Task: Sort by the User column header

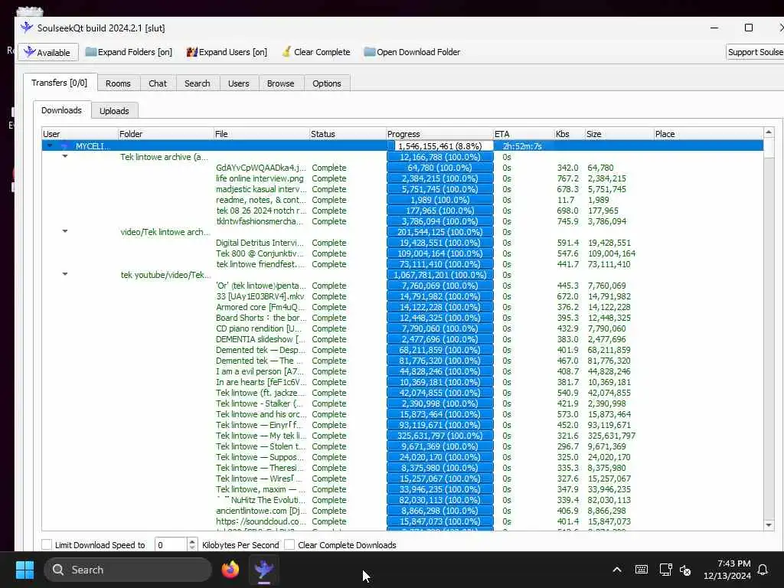Action: (80, 134)
